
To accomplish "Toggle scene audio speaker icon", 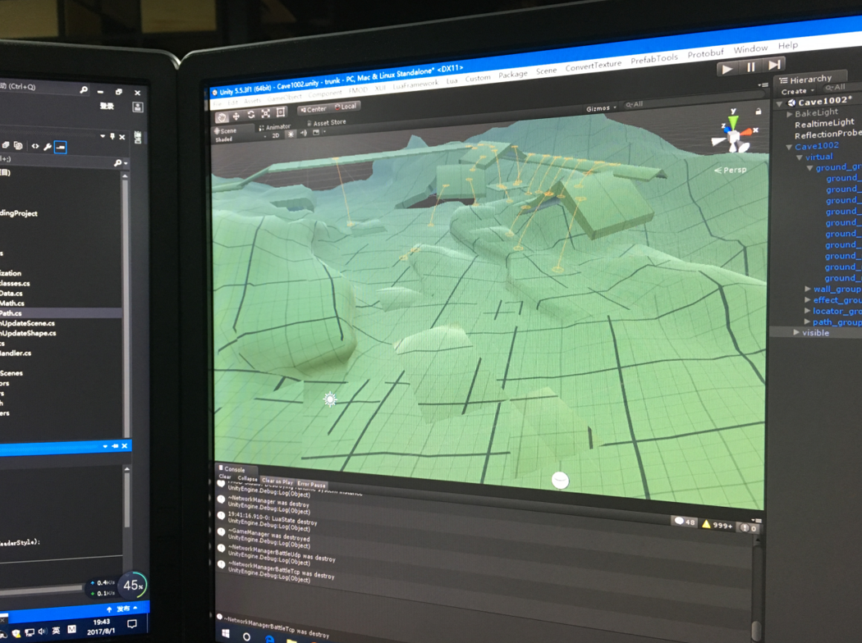I will (304, 133).
